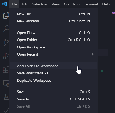Screen dimensions: 115x113
Task: Expand the Open Recent submenu
Action: 54,54
